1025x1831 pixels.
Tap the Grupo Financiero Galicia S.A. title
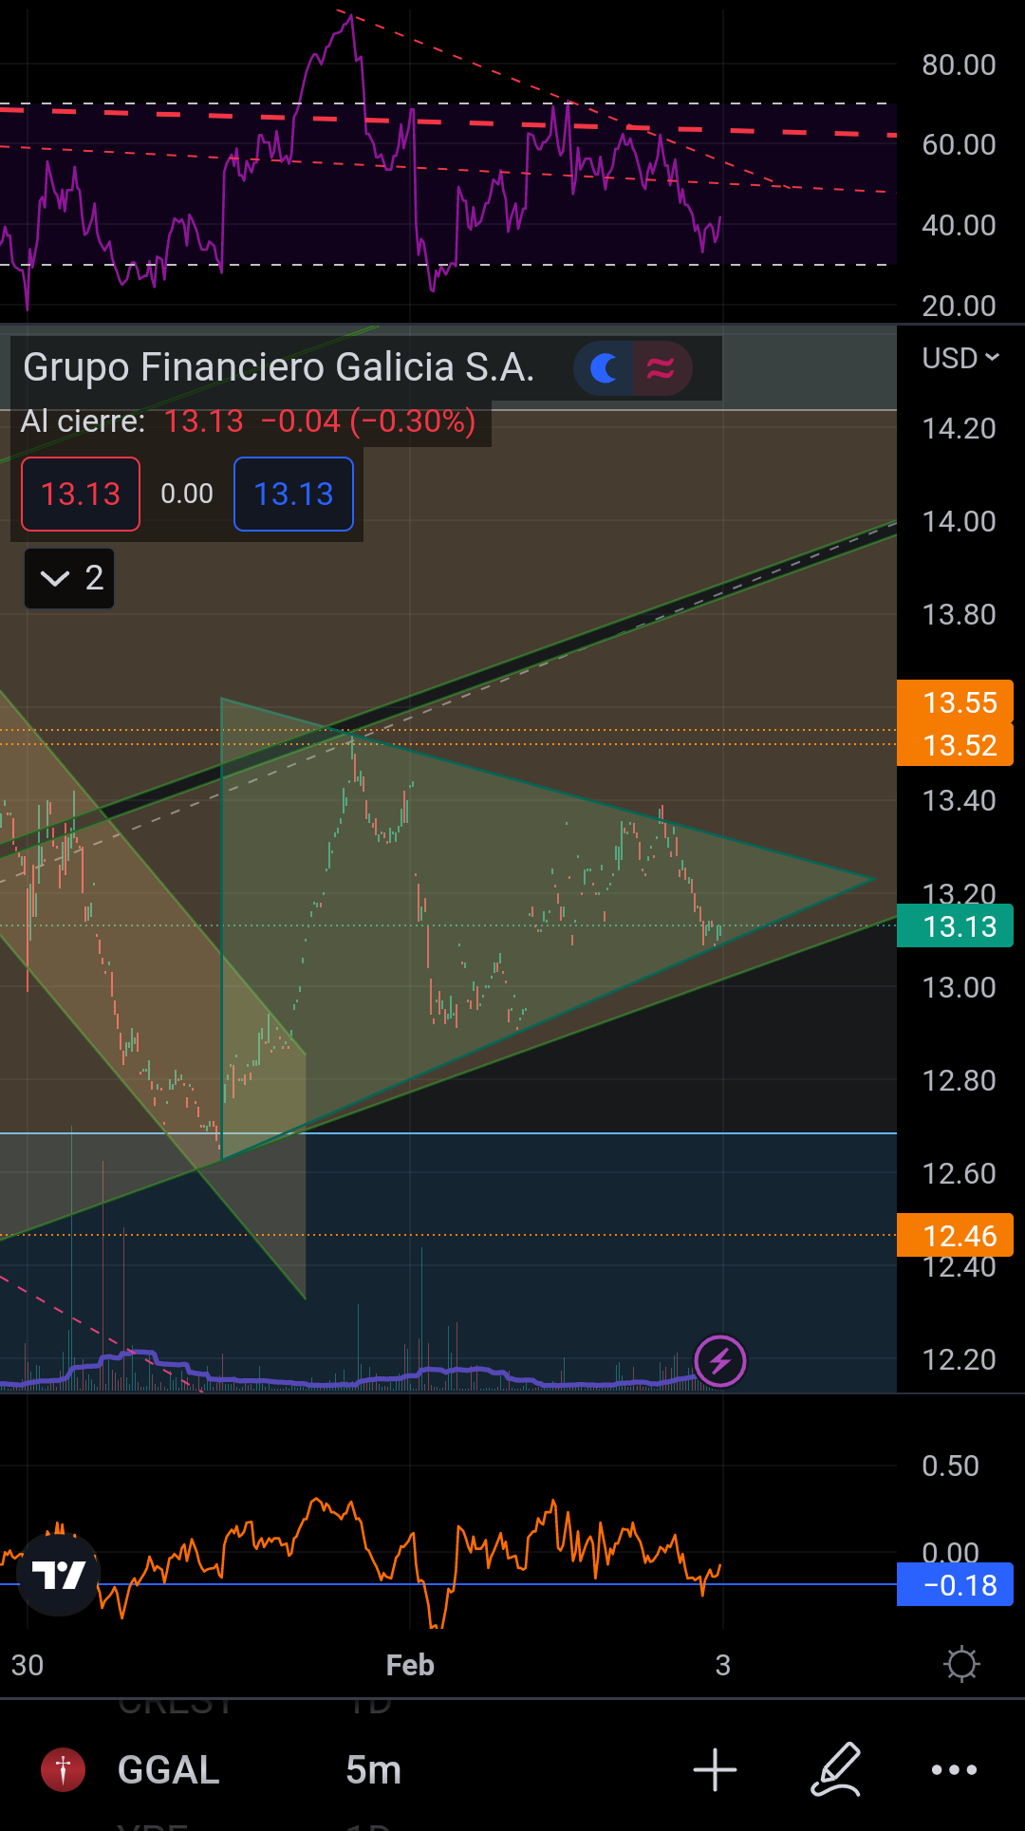pos(278,367)
